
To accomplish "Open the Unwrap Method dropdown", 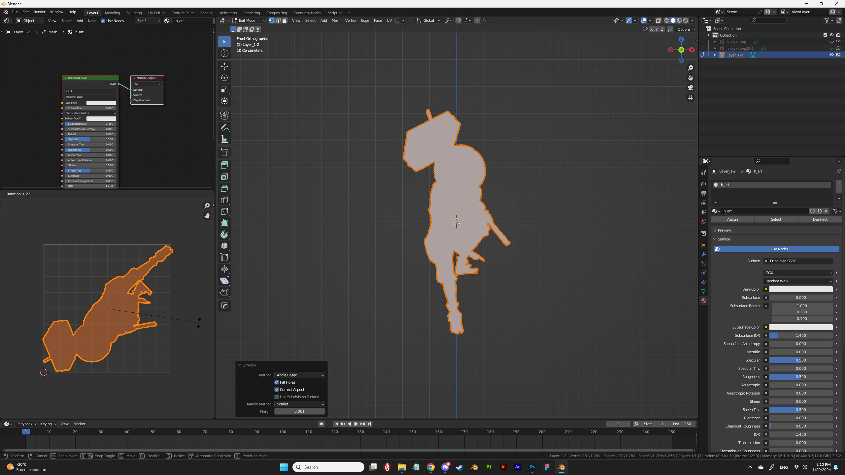I will point(299,375).
